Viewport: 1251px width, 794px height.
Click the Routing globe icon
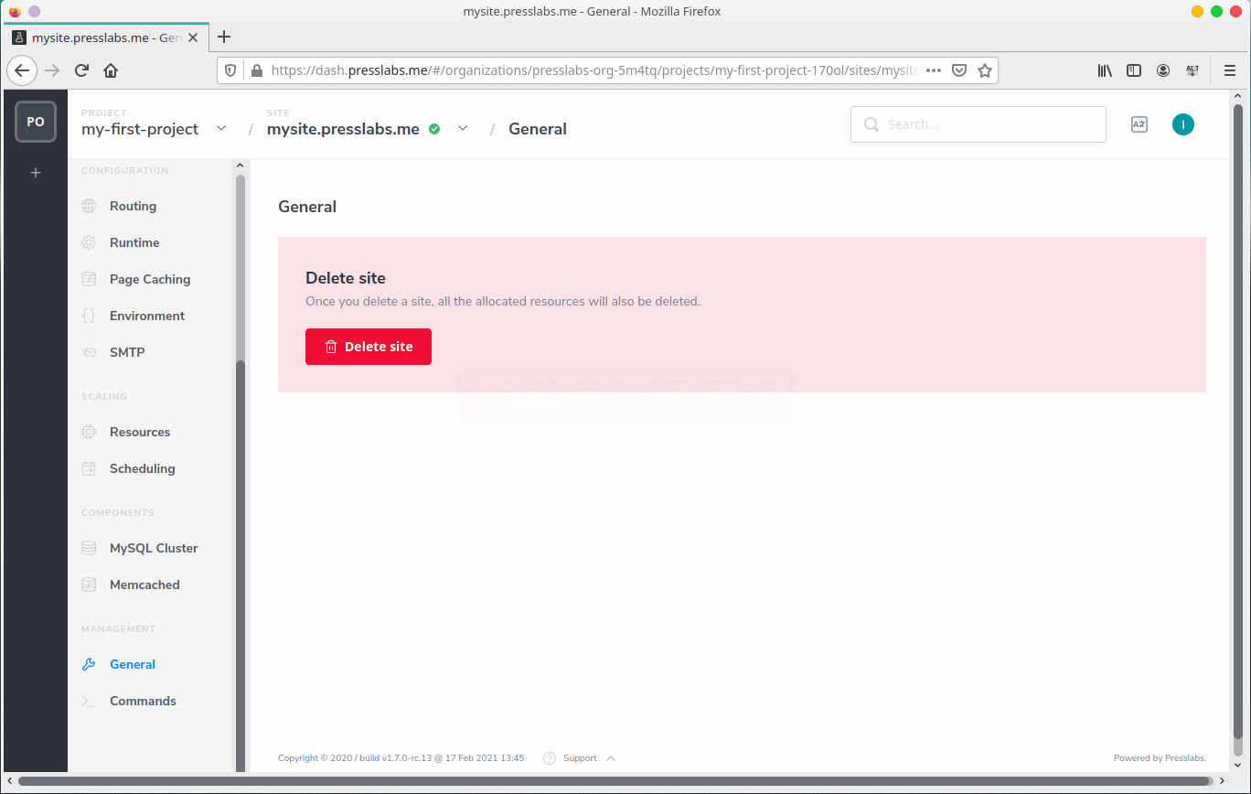coord(89,206)
